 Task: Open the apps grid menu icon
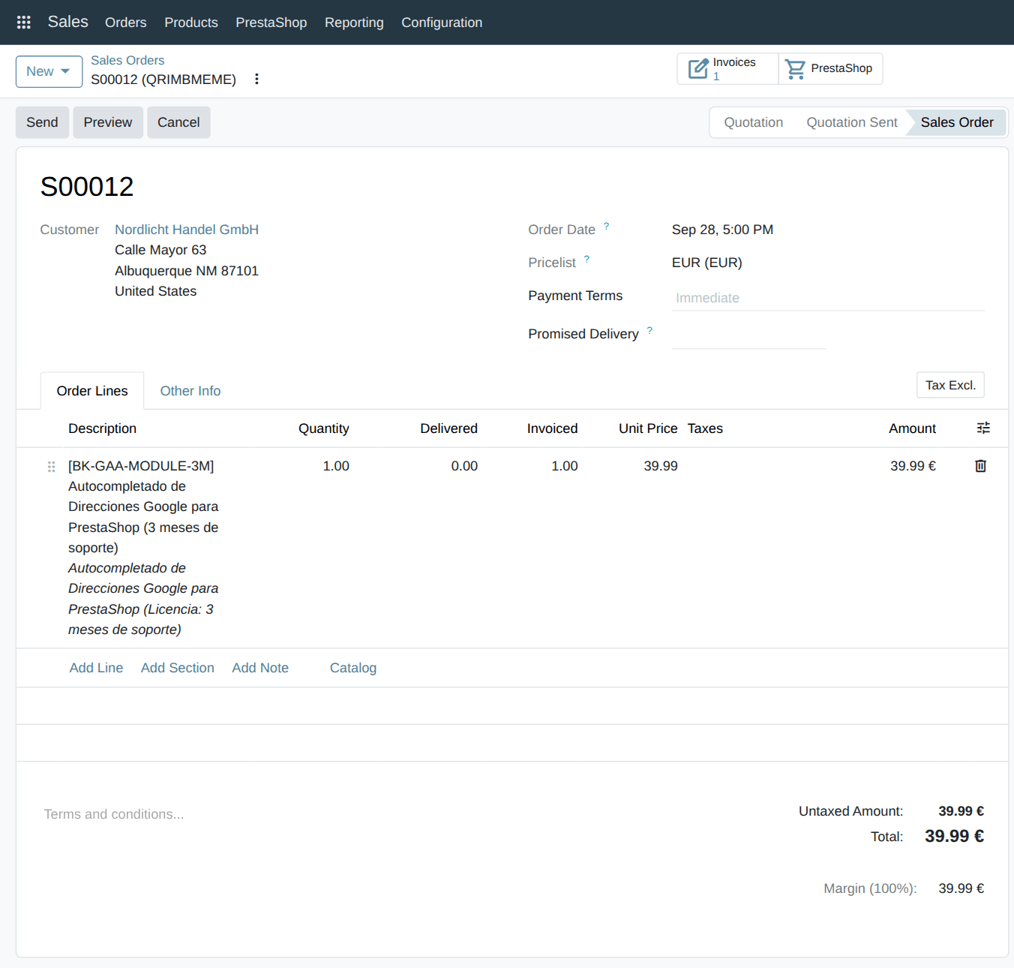tap(24, 23)
